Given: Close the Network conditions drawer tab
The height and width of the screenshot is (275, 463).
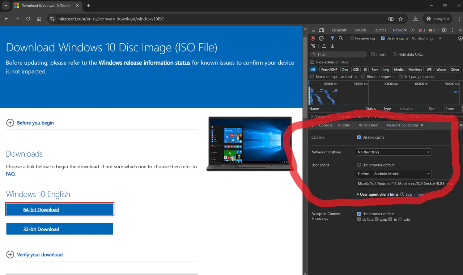Looking at the screenshot, I should 422,125.
